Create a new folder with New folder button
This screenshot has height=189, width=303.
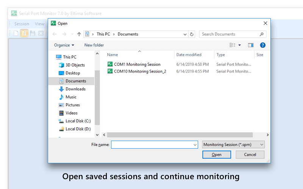pos(94,45)
